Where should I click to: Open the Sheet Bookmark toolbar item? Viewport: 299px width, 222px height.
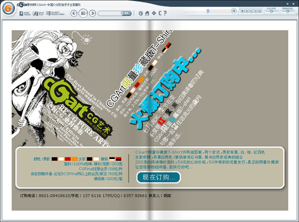[55, 13]
